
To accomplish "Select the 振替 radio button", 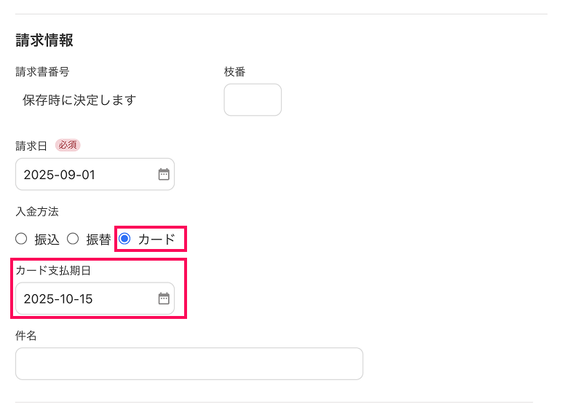I will tap(73, 239).
